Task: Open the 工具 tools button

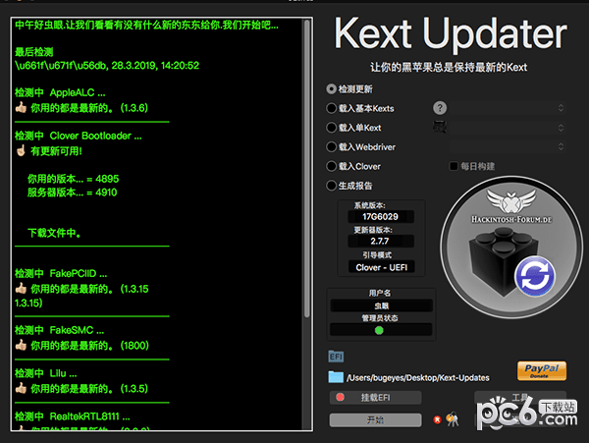Action: coord(520,398)
